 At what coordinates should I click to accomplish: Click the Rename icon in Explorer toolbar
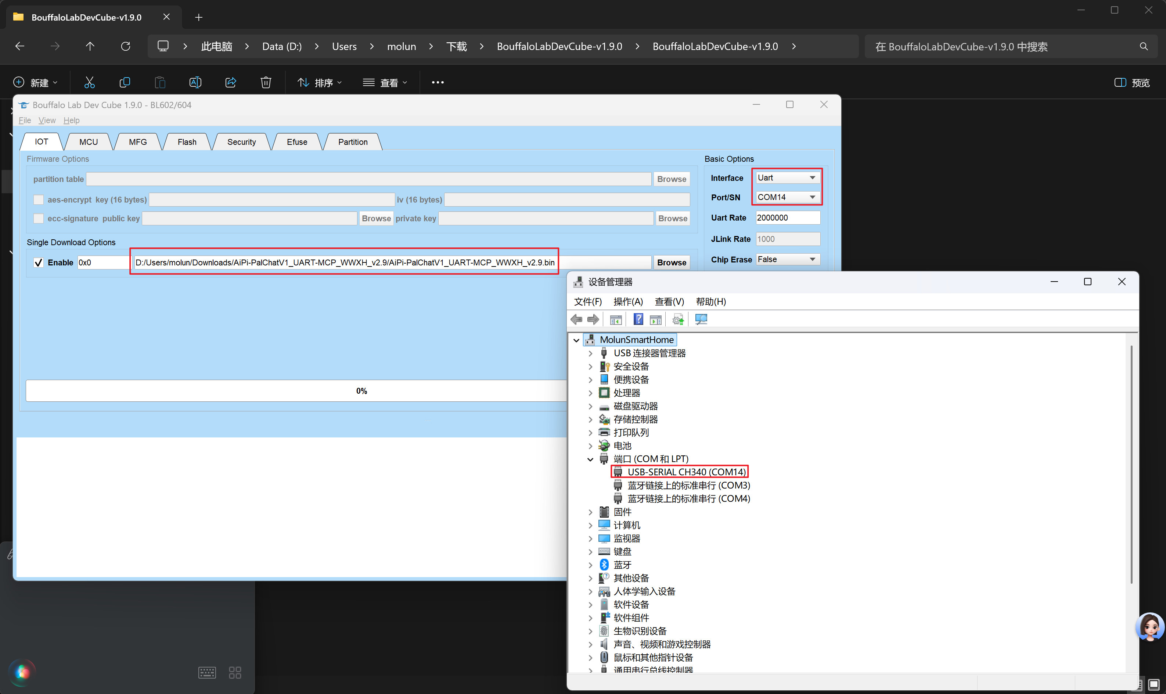pos(195,83)
